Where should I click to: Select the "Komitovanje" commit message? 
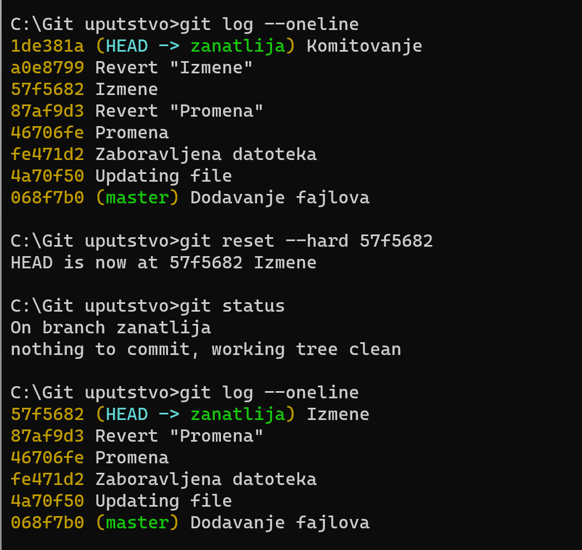click(x=364, y=46)
